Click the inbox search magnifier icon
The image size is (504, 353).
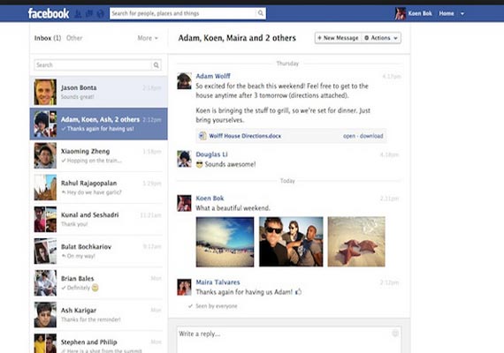(156, 65)
